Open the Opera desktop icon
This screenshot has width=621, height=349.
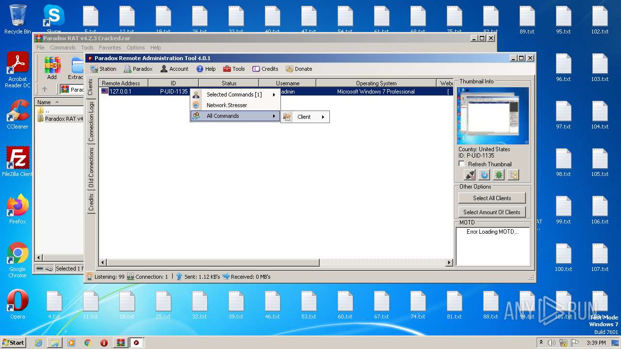coord(17,304)
